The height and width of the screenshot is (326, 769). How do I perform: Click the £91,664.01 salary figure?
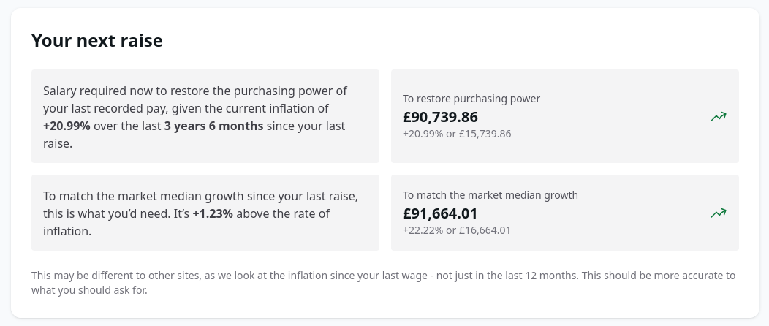click(x=440, y=213)
